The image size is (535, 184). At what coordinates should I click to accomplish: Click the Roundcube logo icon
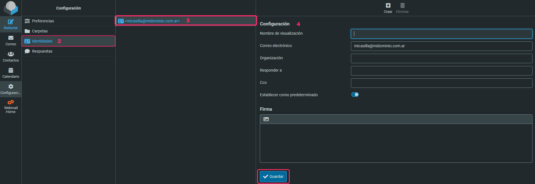[x=11, y=8]
